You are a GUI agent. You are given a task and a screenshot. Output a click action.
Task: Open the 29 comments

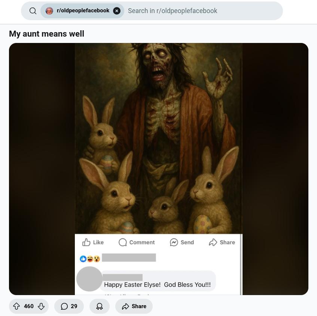coord(69,306)
